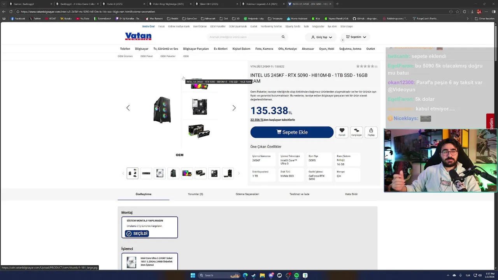Open the Telefon category menu

point(125,49)
